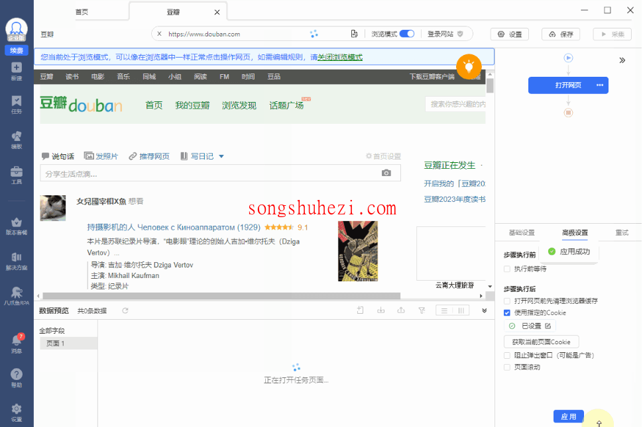Select the 高级设置 tab
This screenshot has height=427, width=643.
pyautogui.click(x=575, y=232)
